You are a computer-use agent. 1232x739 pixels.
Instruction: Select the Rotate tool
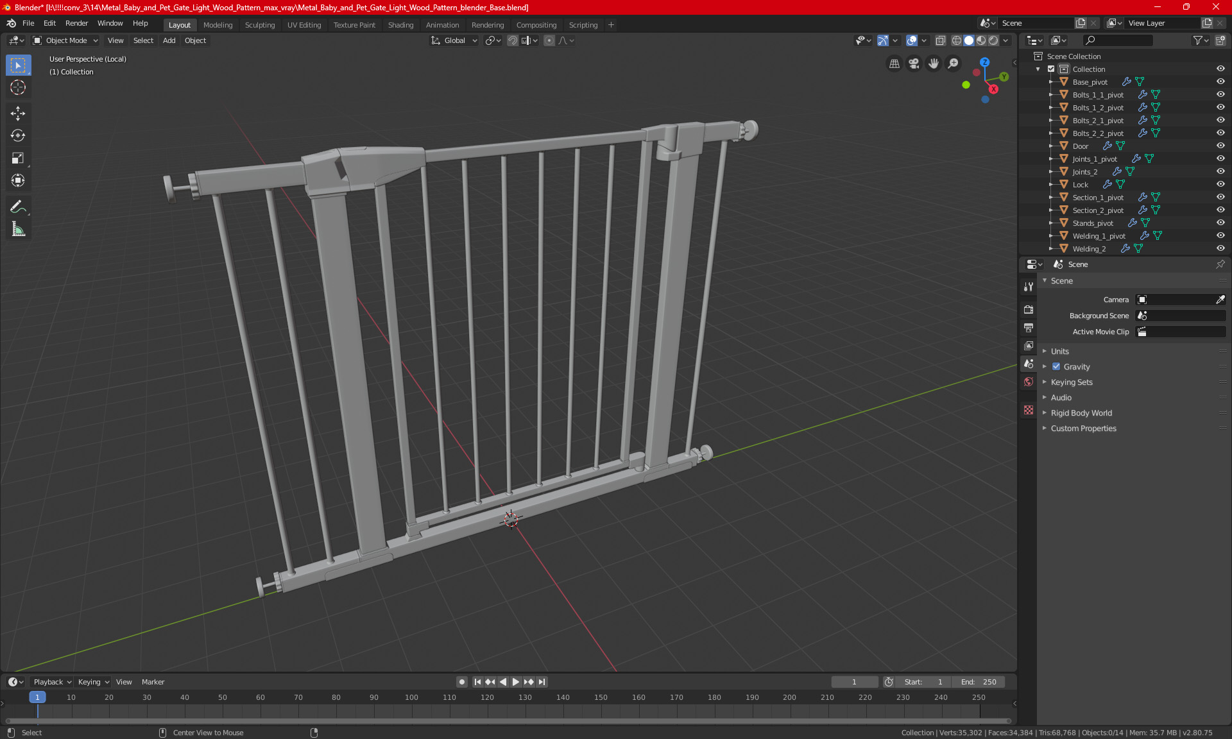18,136
